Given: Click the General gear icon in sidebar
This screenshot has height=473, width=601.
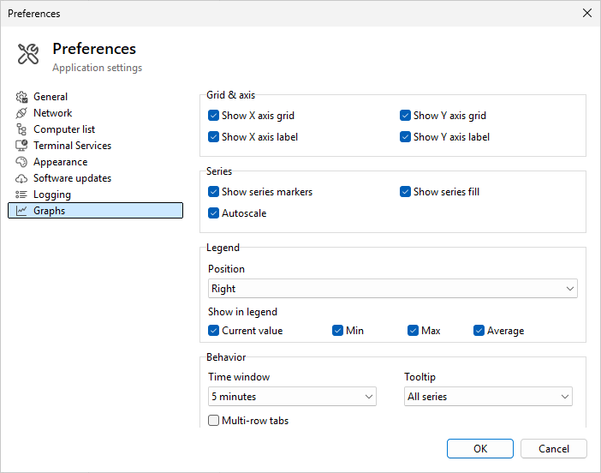Looking at the screenshot, I should pyautogui.click(x=21, y=97).
